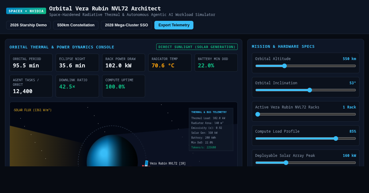Click the 85% compute load value

pyautogui.click(x=353, y=131)
